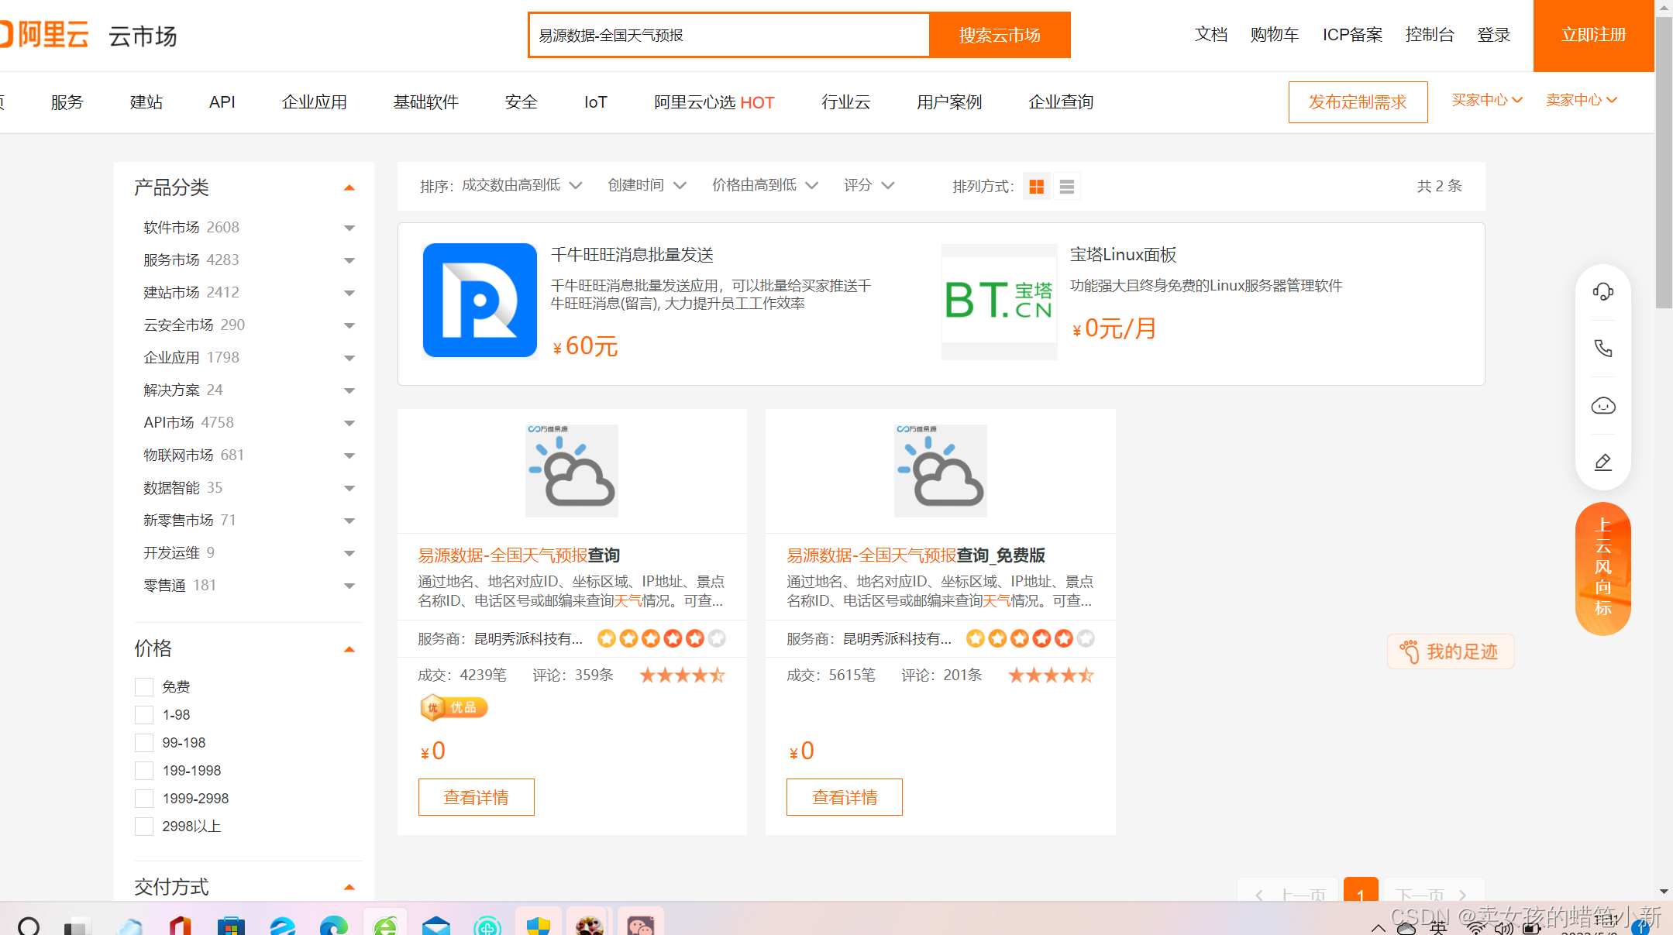Open Edge browser in taskbar
1673x935 pixels.
tap(333, 925)
